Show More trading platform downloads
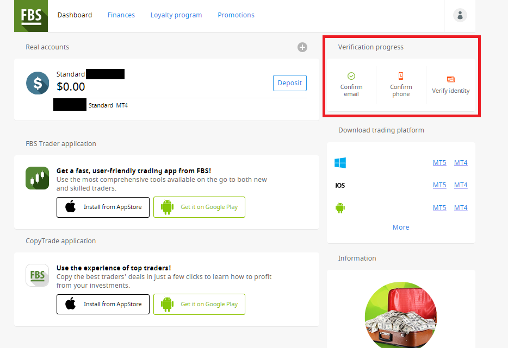Image resolution: width=508 pixels, height=348 pixels. [401, 227]
